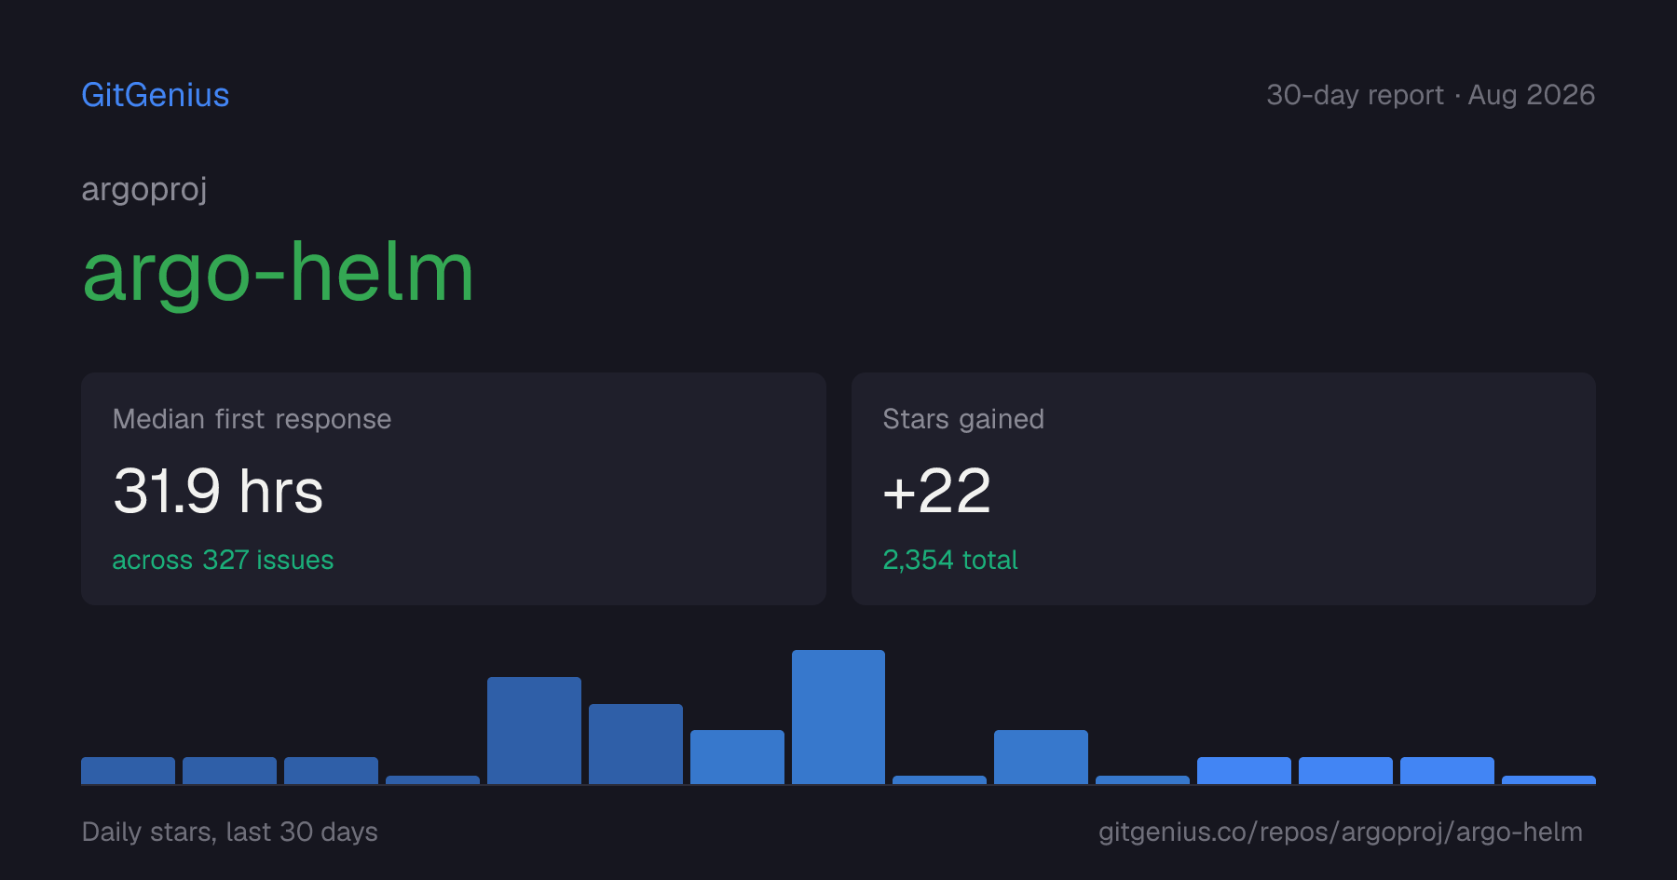The width and height of the screenshot is (1677, 880).
Task: Click the twelfth bright blue chart bar
Action: (1244, 770)
